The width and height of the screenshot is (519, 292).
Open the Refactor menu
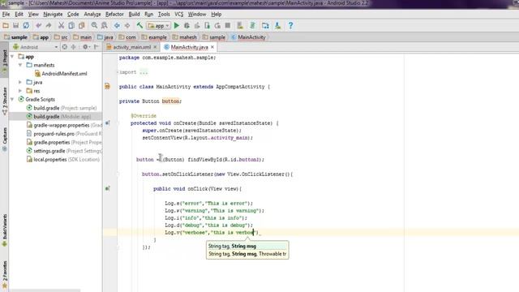(114, 15)
